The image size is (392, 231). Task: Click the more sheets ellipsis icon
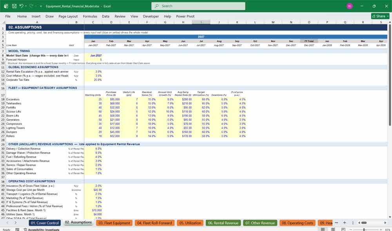(336, 223)
